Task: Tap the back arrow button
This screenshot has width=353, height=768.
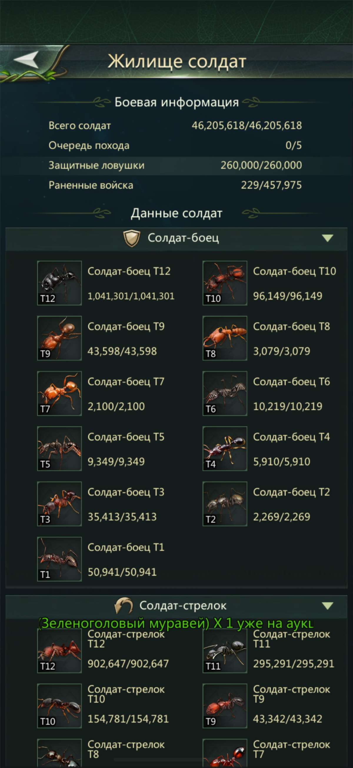Action: (27, 60)
